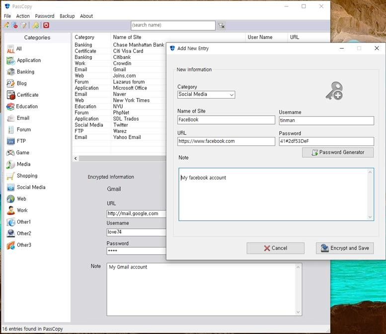
Task: Click the delete entry toolbar icon
Action: click(14, 25)
